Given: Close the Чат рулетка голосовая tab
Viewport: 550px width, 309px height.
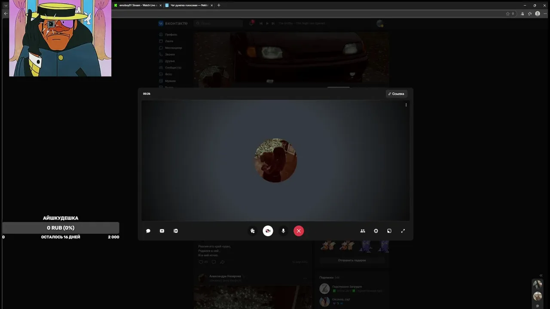Looking at the screenshot, I should point(211,5).
